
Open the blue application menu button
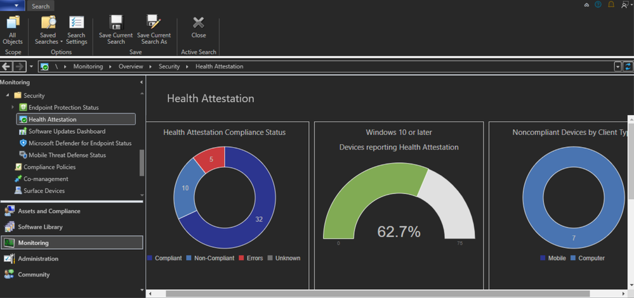pos(13,6)
